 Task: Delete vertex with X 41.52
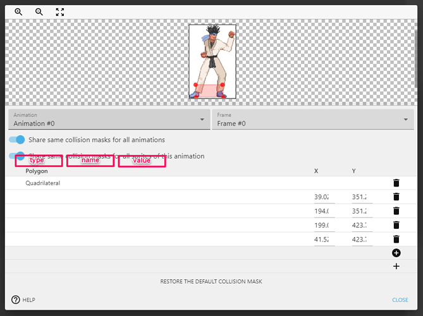click(396, 239)
